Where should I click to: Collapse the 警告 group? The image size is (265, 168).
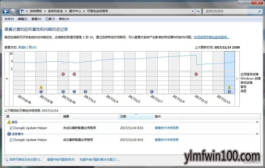pos(257,122)
